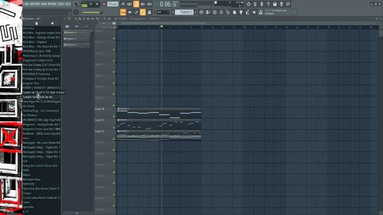Click the question mark help icon
Viewport: 383px width, 215px height.
click(268, 4)
